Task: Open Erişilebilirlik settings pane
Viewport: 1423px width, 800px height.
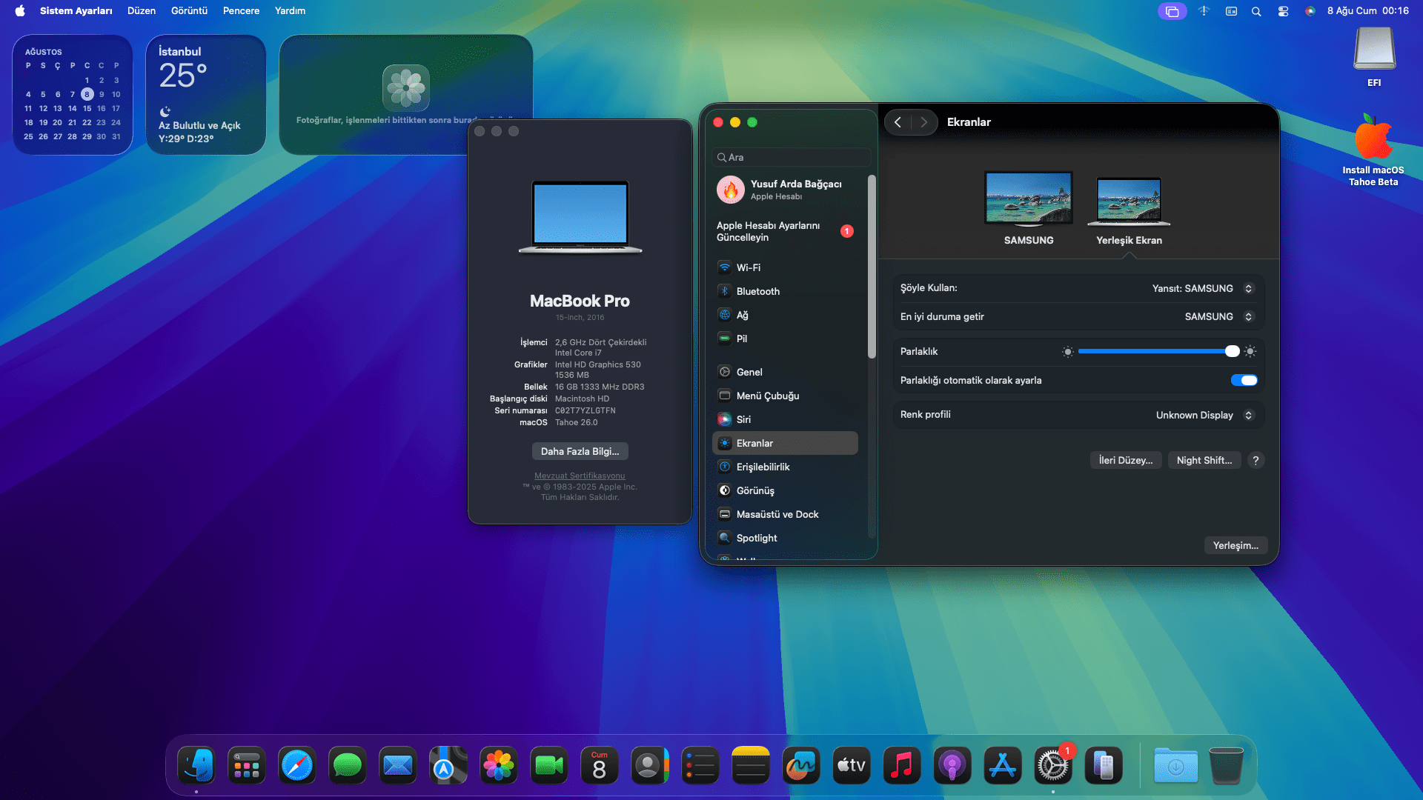Action: click(763, 467)
